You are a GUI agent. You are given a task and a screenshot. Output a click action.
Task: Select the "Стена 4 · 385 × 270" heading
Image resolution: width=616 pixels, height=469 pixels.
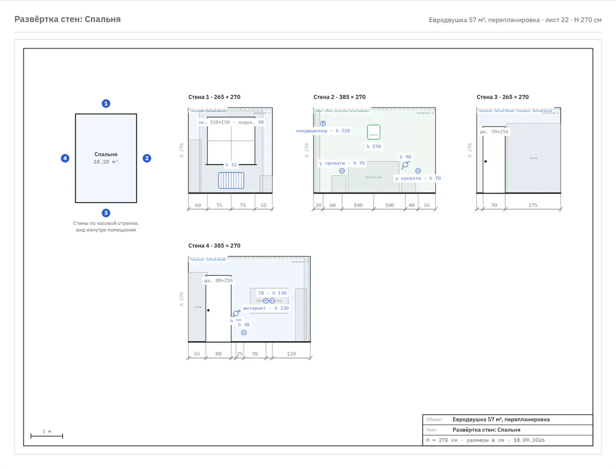214,246
